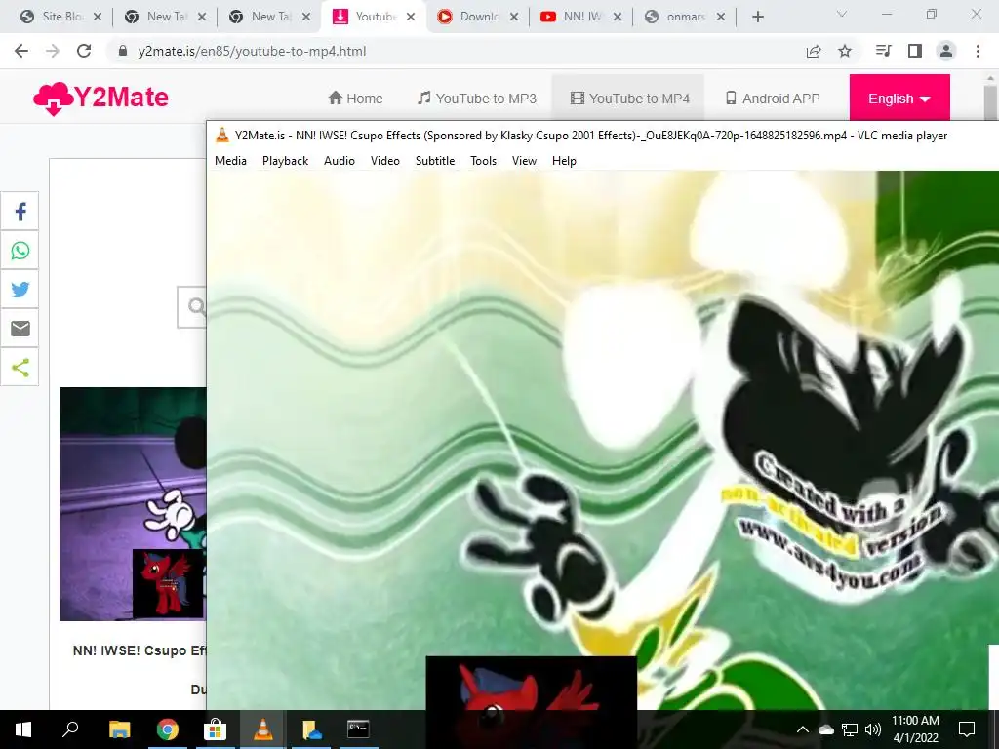Image resolution: width=999 pixels, height=749 pixels.
Task: Open Windows taskbar search
Action: coord(70,729)
